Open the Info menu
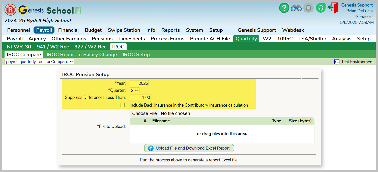This screenshot has height=172, width=378. click(x=151, y=30)
